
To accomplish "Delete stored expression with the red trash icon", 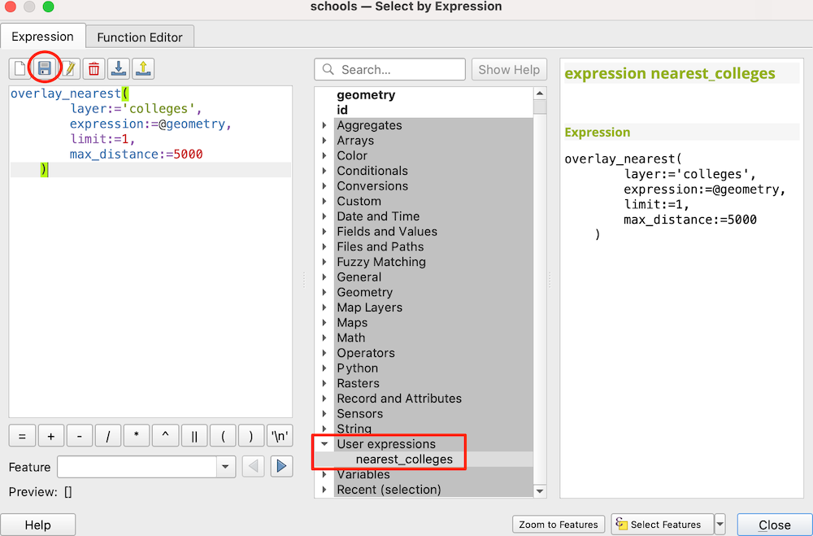I will pos(93,68).
